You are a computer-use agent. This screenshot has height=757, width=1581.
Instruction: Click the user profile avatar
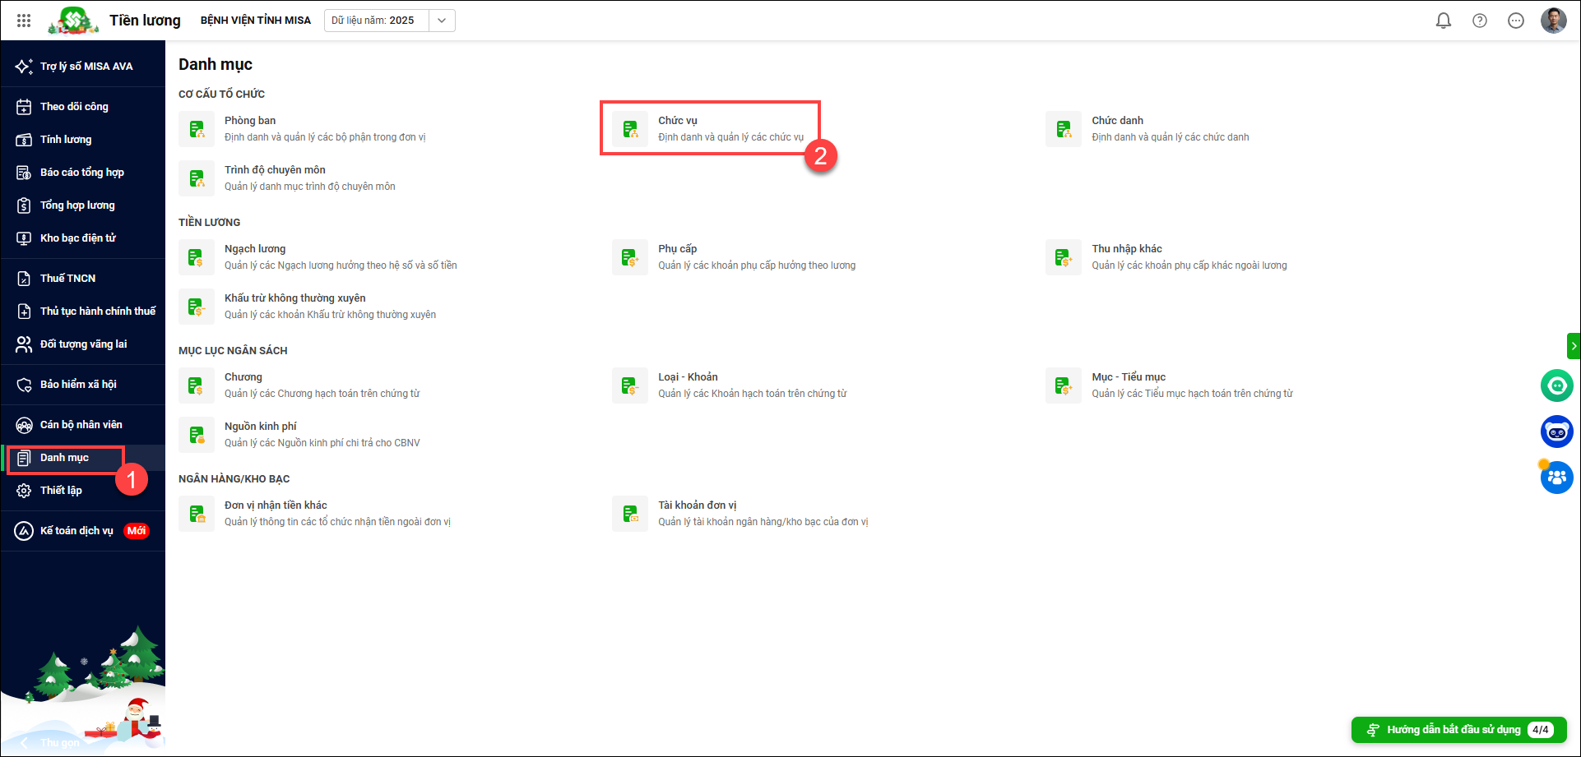click(1553, 21)
